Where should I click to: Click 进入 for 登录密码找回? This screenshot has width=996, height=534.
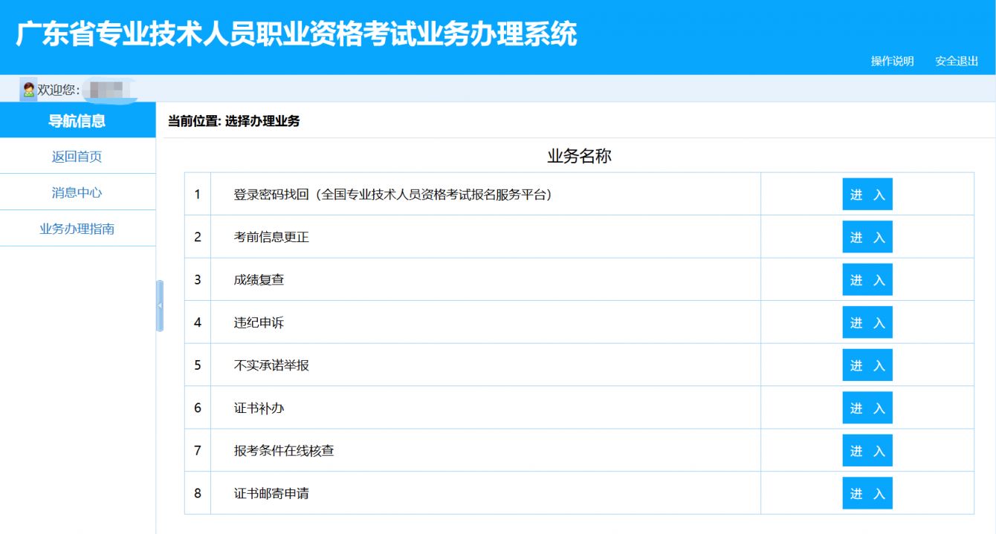point(867,195)
